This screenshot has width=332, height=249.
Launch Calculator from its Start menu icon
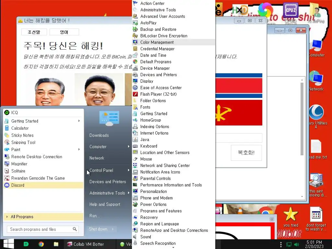point(7,128)
